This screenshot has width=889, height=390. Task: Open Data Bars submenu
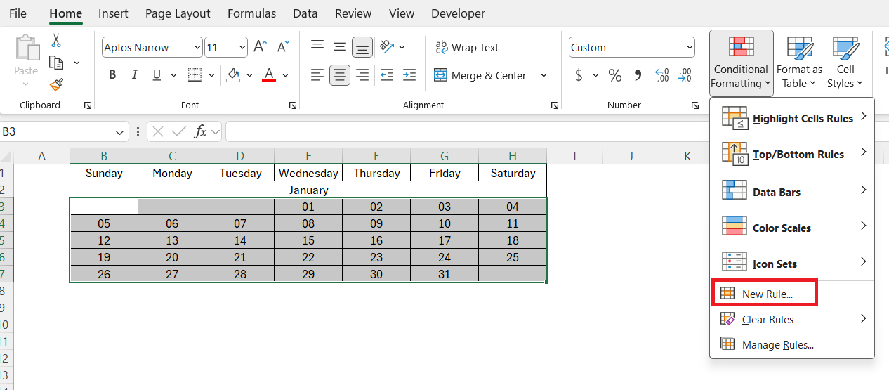[x=792, y=192]
